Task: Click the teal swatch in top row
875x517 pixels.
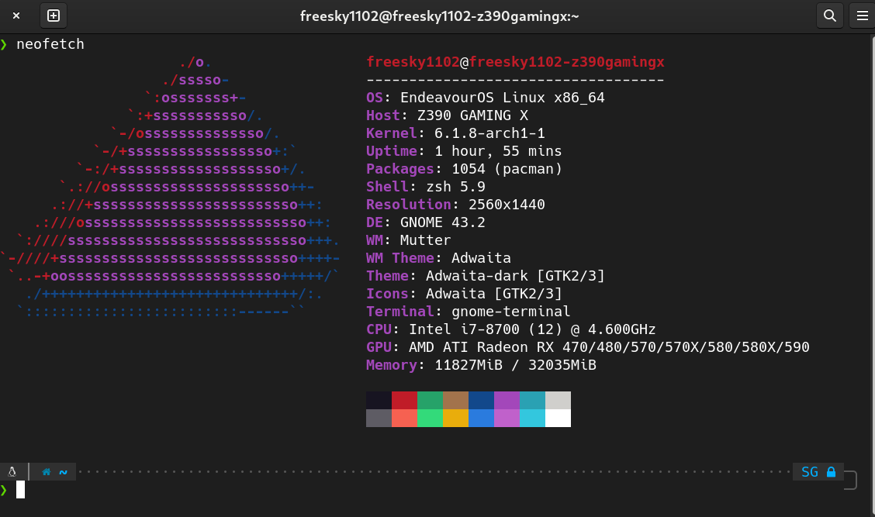Action: pyautogui.click(x=532, y=401)
